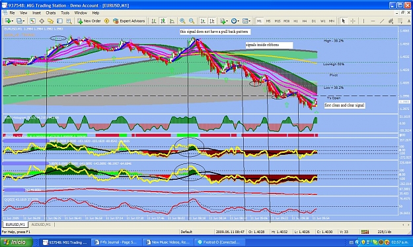413x247 pixels.
Task: Draw a vertical line tool
Action: coord(363,21)
